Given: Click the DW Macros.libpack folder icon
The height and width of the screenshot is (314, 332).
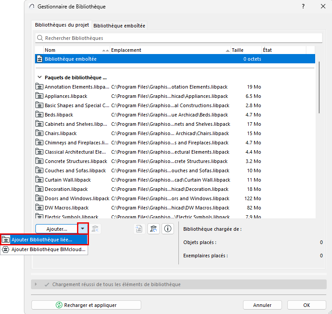Looking at the screenshot, I should (39, 208).
